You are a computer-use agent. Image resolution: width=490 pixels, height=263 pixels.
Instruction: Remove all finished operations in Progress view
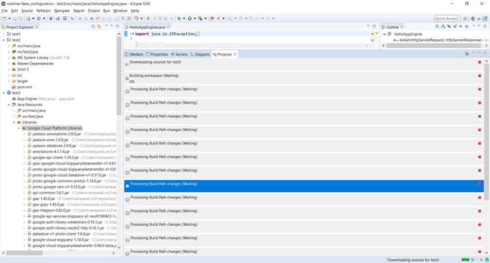pos(467,54)
